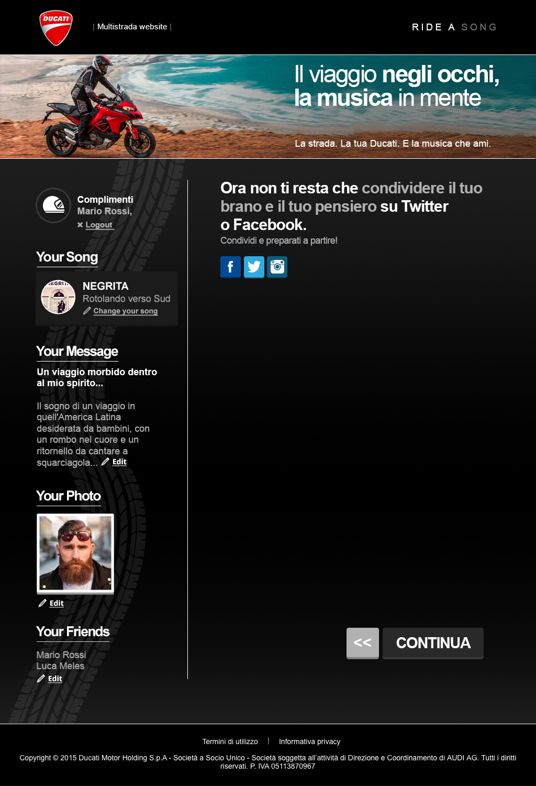
Task: Click pencil icon next to message Edit
Action: tap(105, 462)
